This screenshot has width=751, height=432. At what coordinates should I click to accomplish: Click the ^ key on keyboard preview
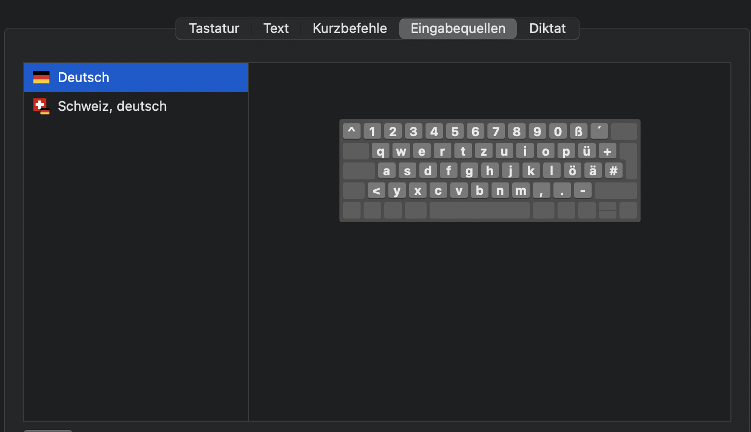tap(351, 131)
